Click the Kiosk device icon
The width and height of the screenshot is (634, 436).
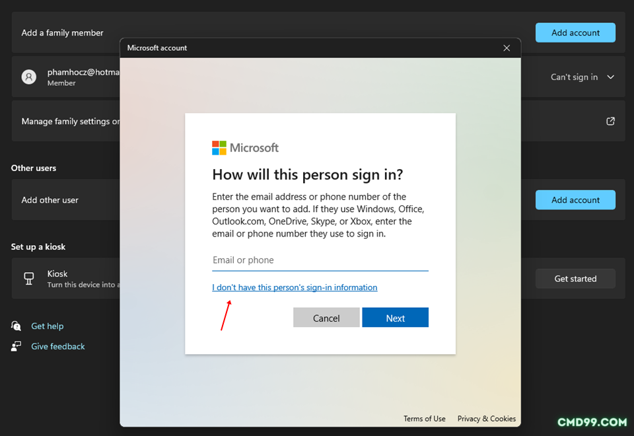[28, 278]
